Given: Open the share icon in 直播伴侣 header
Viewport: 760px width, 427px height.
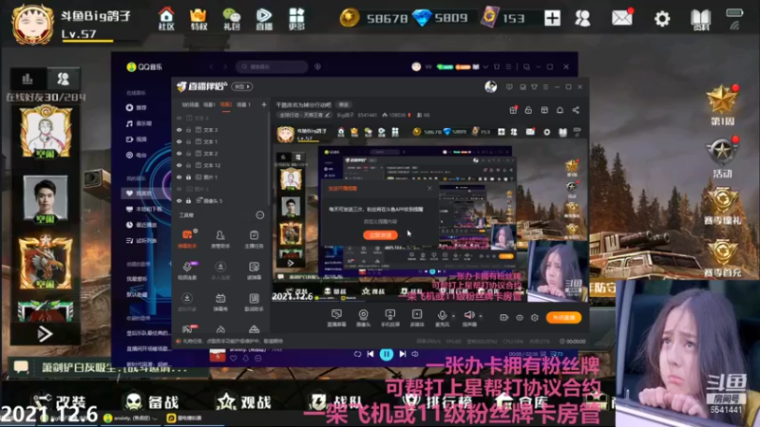Looking at the screenshot, I should click(x=576, y=110).
